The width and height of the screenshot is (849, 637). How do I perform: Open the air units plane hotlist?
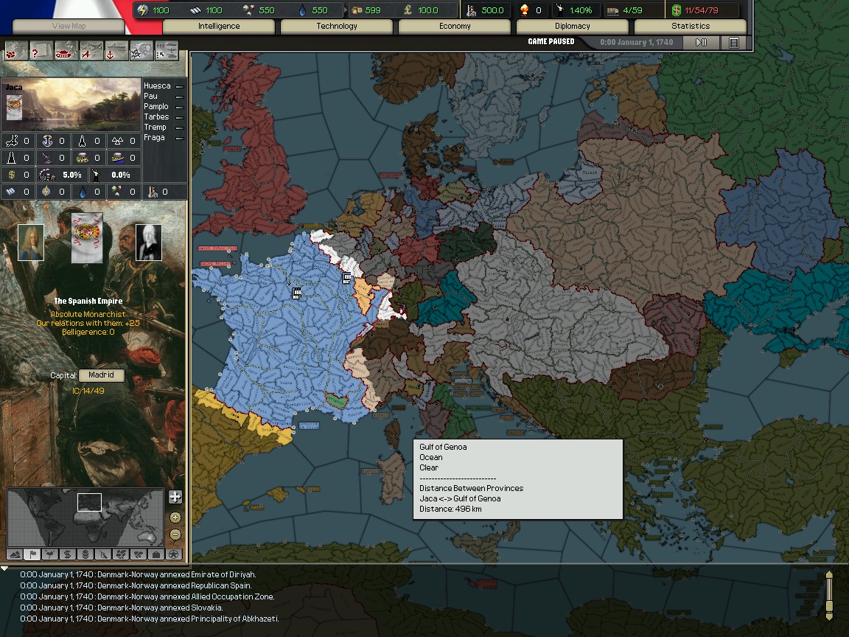[x=91, y=51]
